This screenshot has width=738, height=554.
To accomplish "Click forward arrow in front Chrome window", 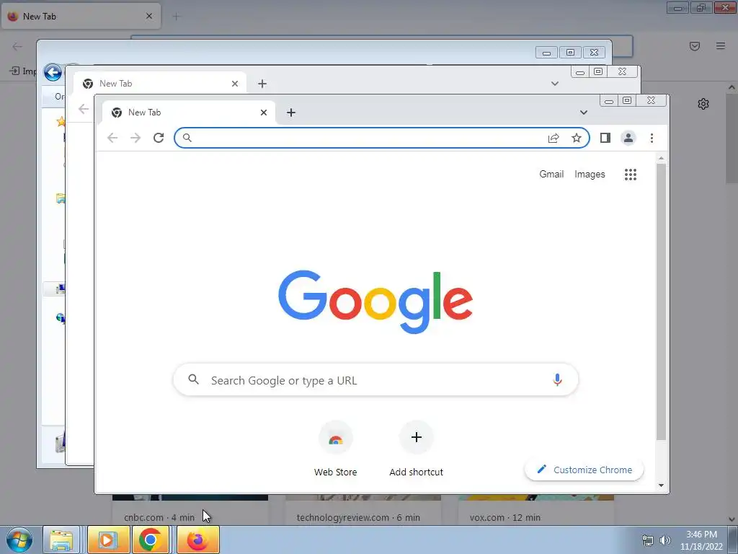I will (135, 138).
